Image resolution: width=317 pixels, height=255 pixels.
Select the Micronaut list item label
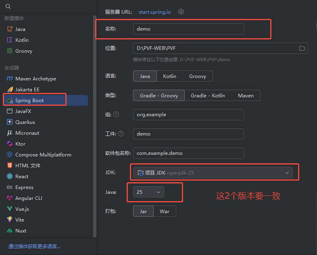(x=27, y=133)
